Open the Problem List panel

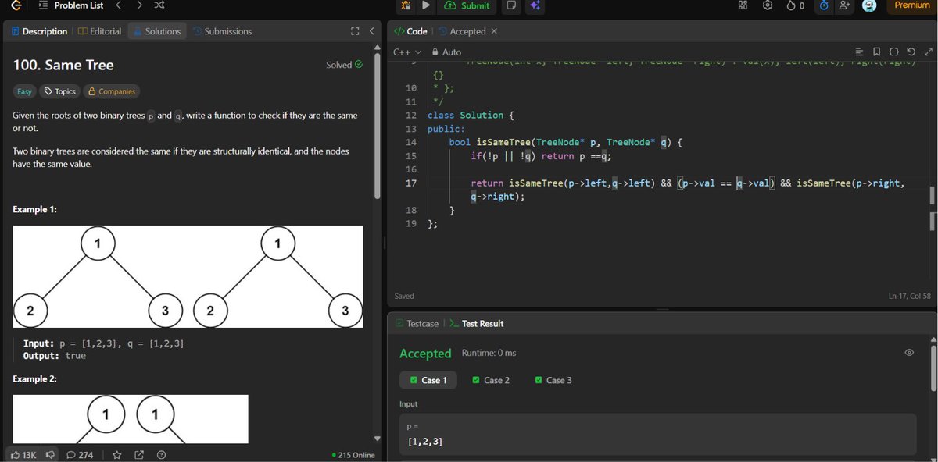click(x=70, y=5)
